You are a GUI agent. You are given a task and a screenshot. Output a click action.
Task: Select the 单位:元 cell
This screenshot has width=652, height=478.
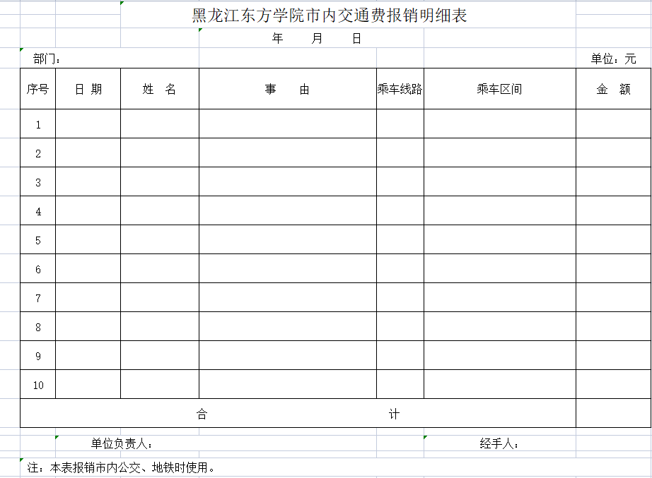(613, 58)
